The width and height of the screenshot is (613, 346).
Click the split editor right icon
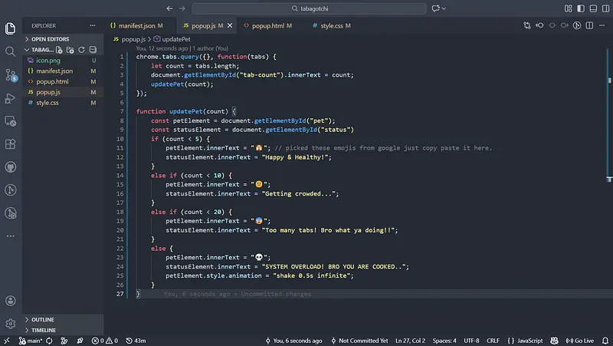click(588, 25)
